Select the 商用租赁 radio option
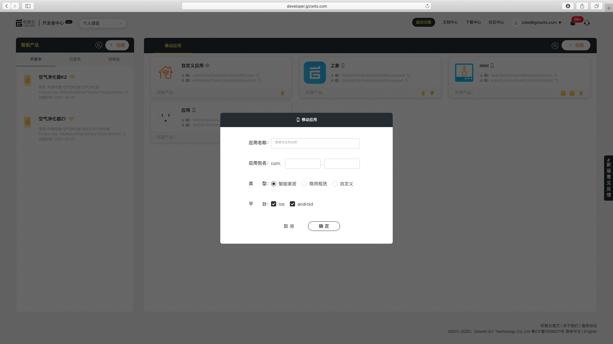 pos(304,184)
